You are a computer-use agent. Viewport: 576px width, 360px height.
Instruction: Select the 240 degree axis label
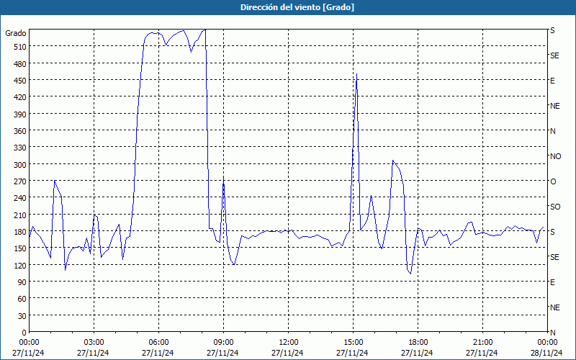click(x=20, y=198)
